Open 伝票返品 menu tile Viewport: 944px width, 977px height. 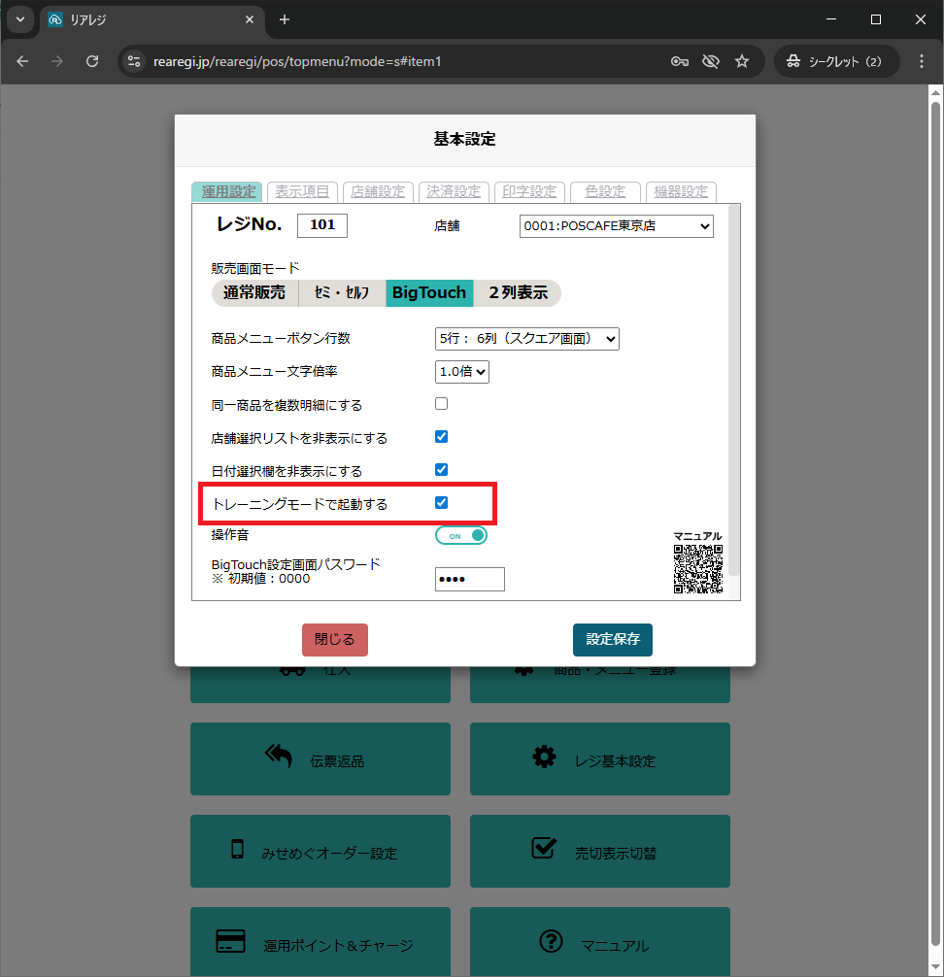(x=320, y=758)
